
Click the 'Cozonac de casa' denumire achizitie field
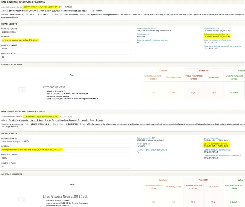(x=66, y=32)
